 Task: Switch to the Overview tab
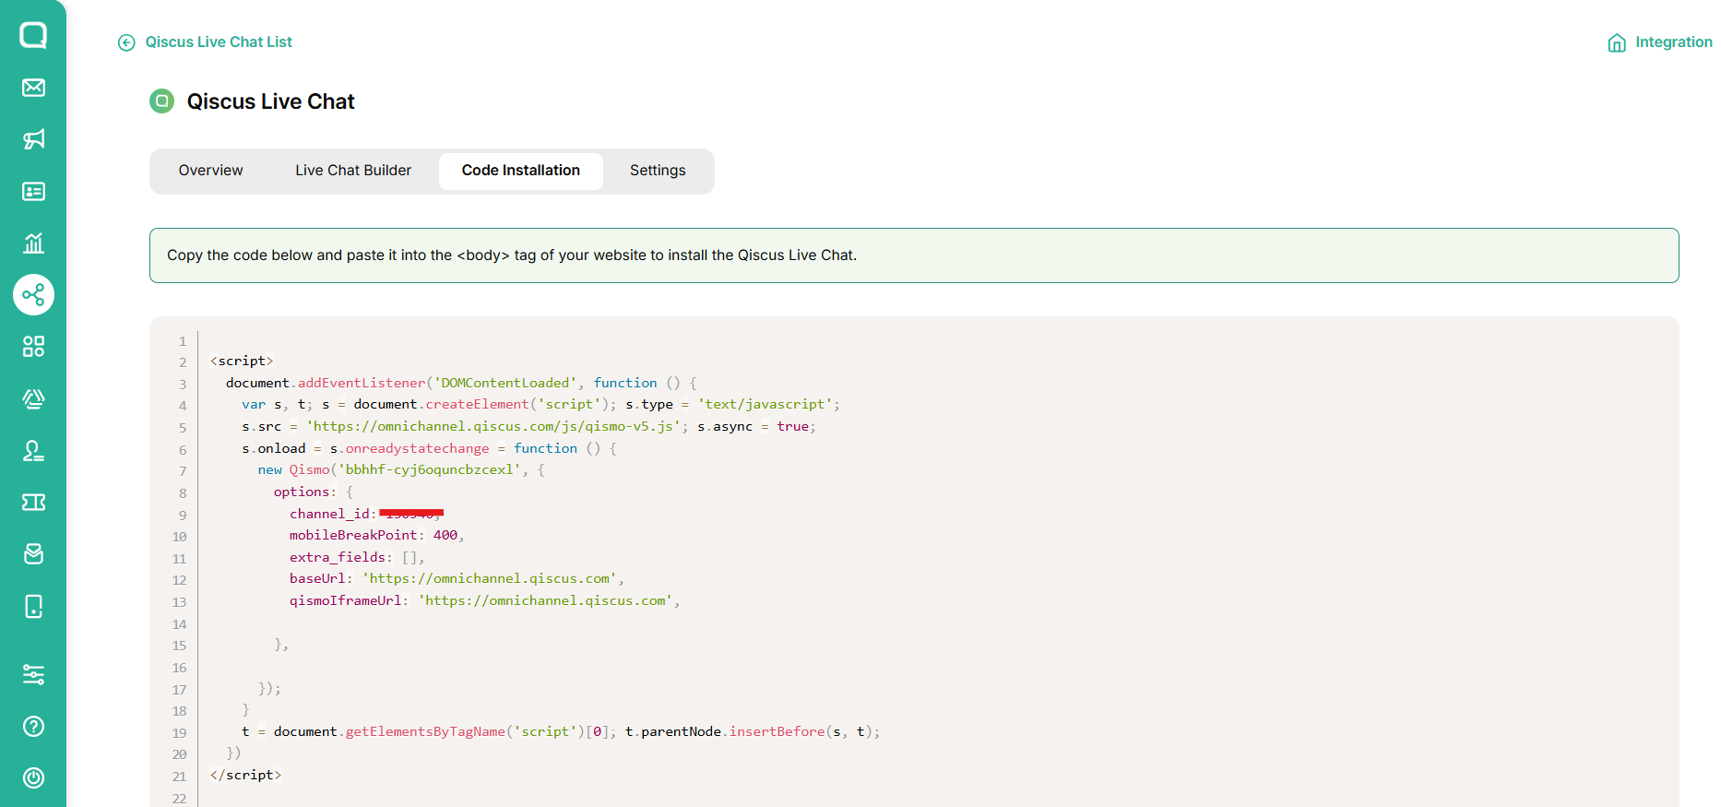210,171
